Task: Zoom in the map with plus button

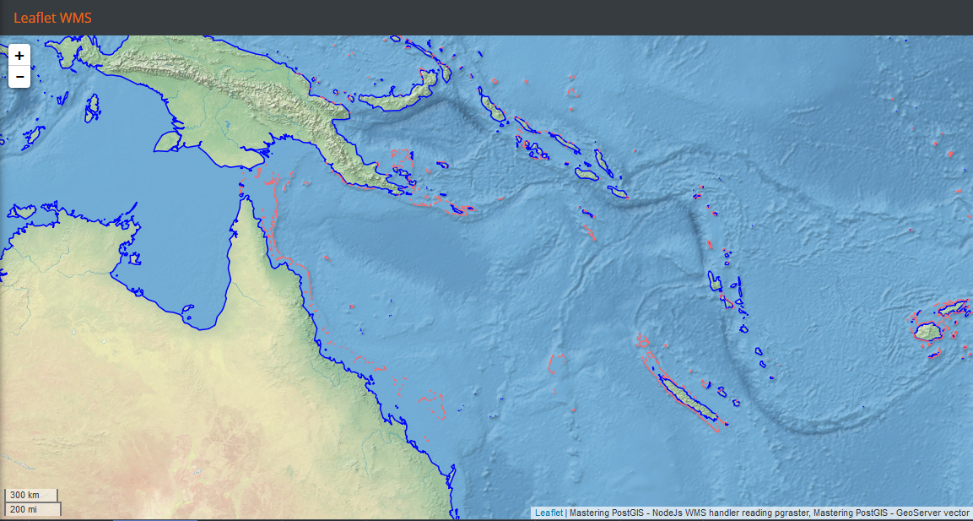Action: point(20,56)
